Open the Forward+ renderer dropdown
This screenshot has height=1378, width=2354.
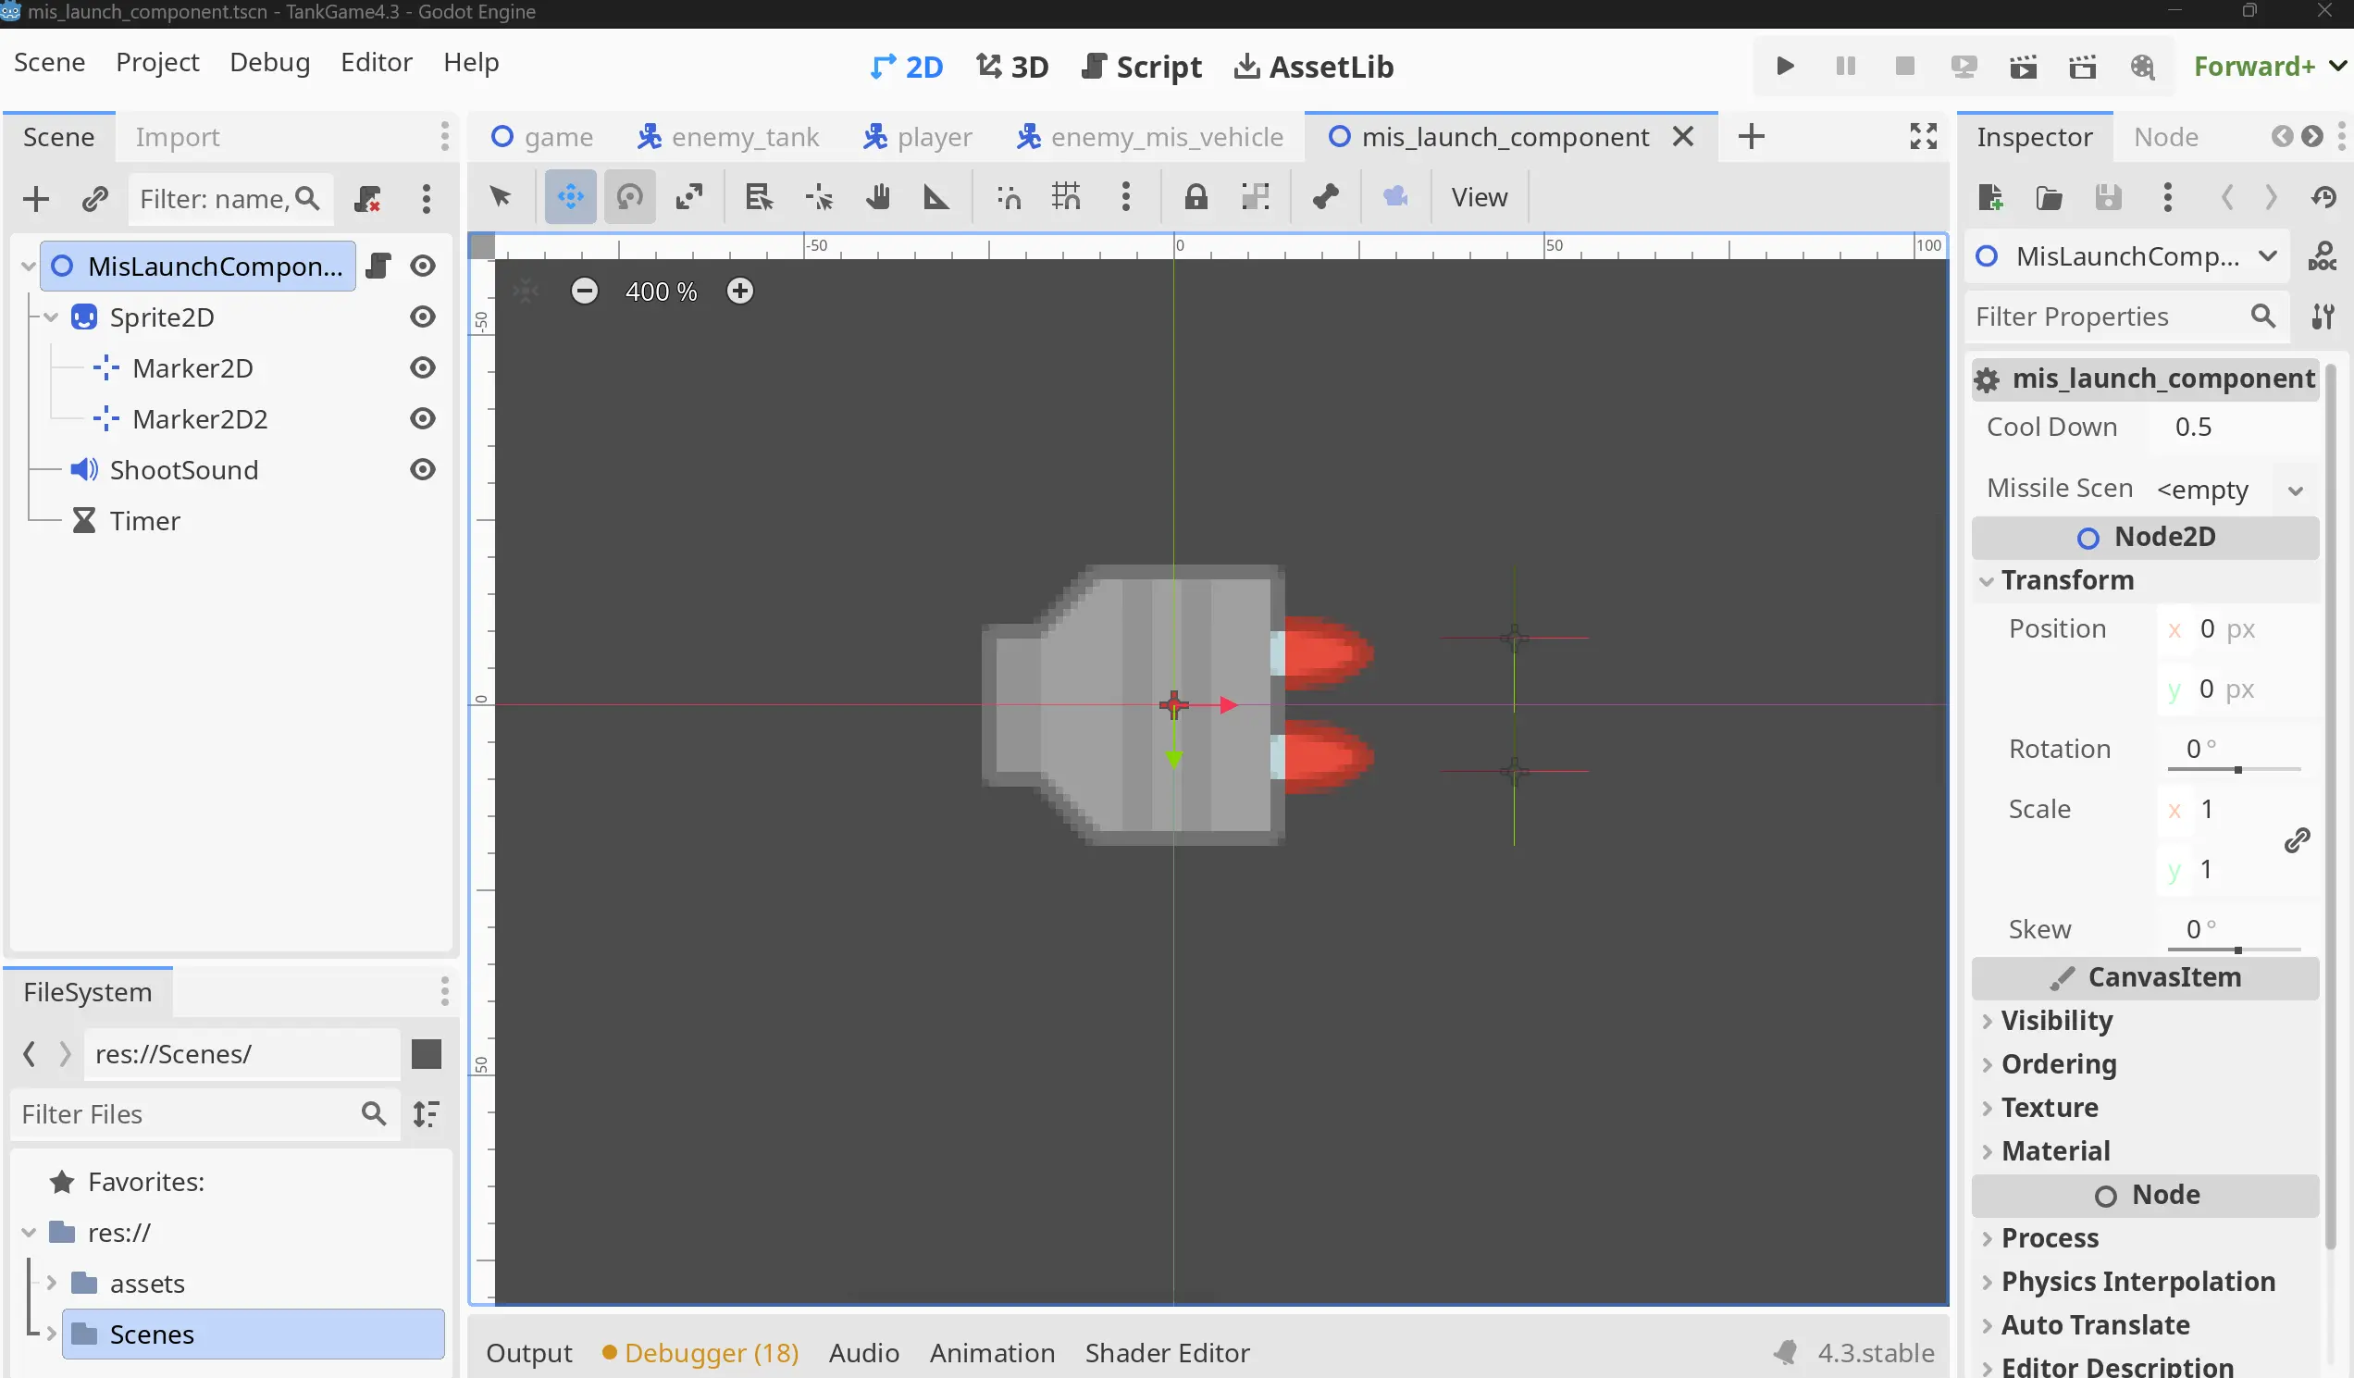tap(2270, 67)
